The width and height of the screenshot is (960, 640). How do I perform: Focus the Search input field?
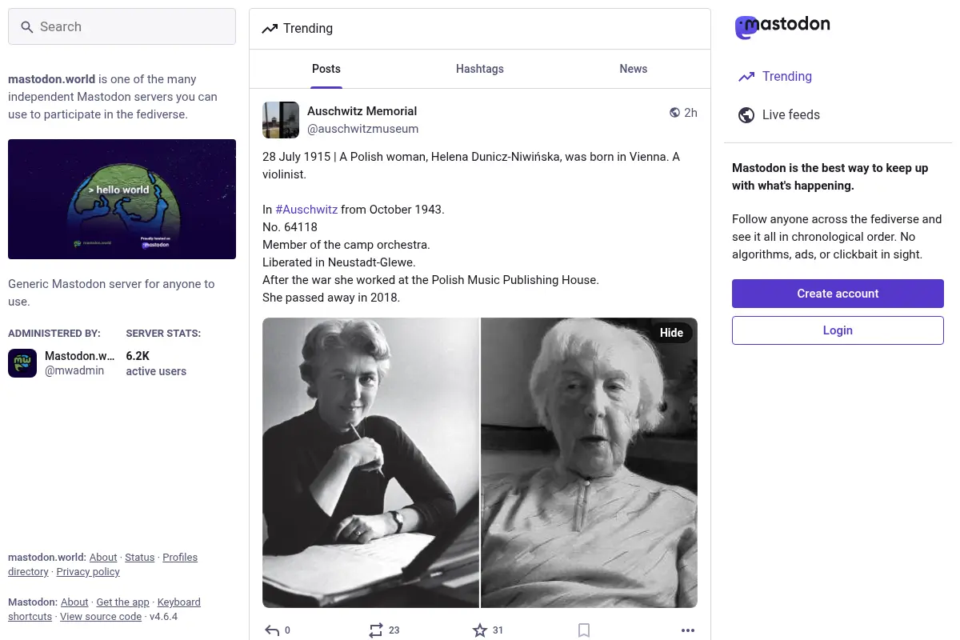(122, 26)
